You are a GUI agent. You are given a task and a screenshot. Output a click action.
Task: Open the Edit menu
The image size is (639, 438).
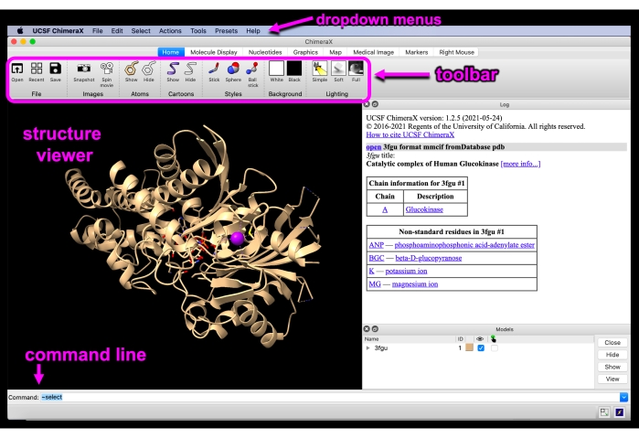117,30
